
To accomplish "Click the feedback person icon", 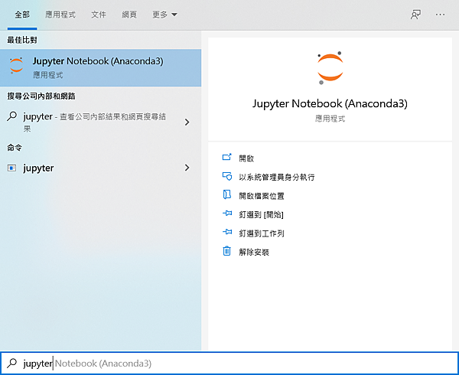I will 415,15.
